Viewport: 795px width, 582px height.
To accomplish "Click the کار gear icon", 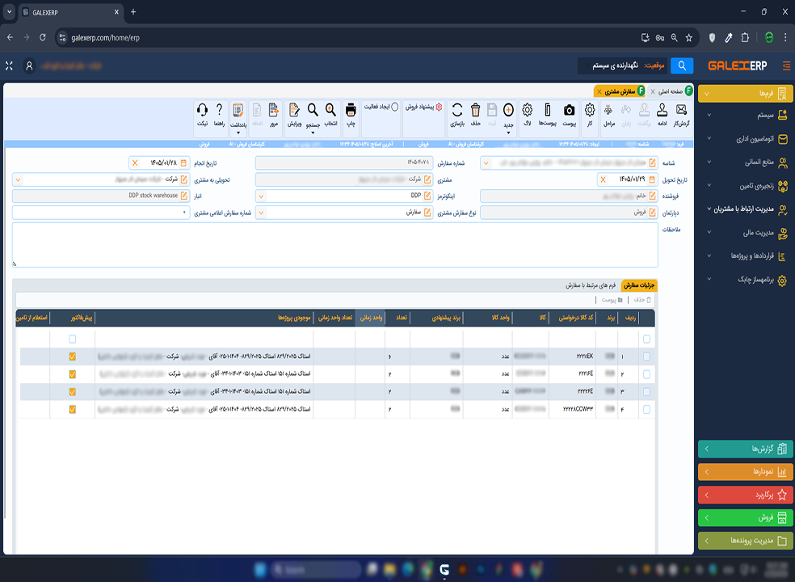I will pyautogui.click(x=590, y=110).
